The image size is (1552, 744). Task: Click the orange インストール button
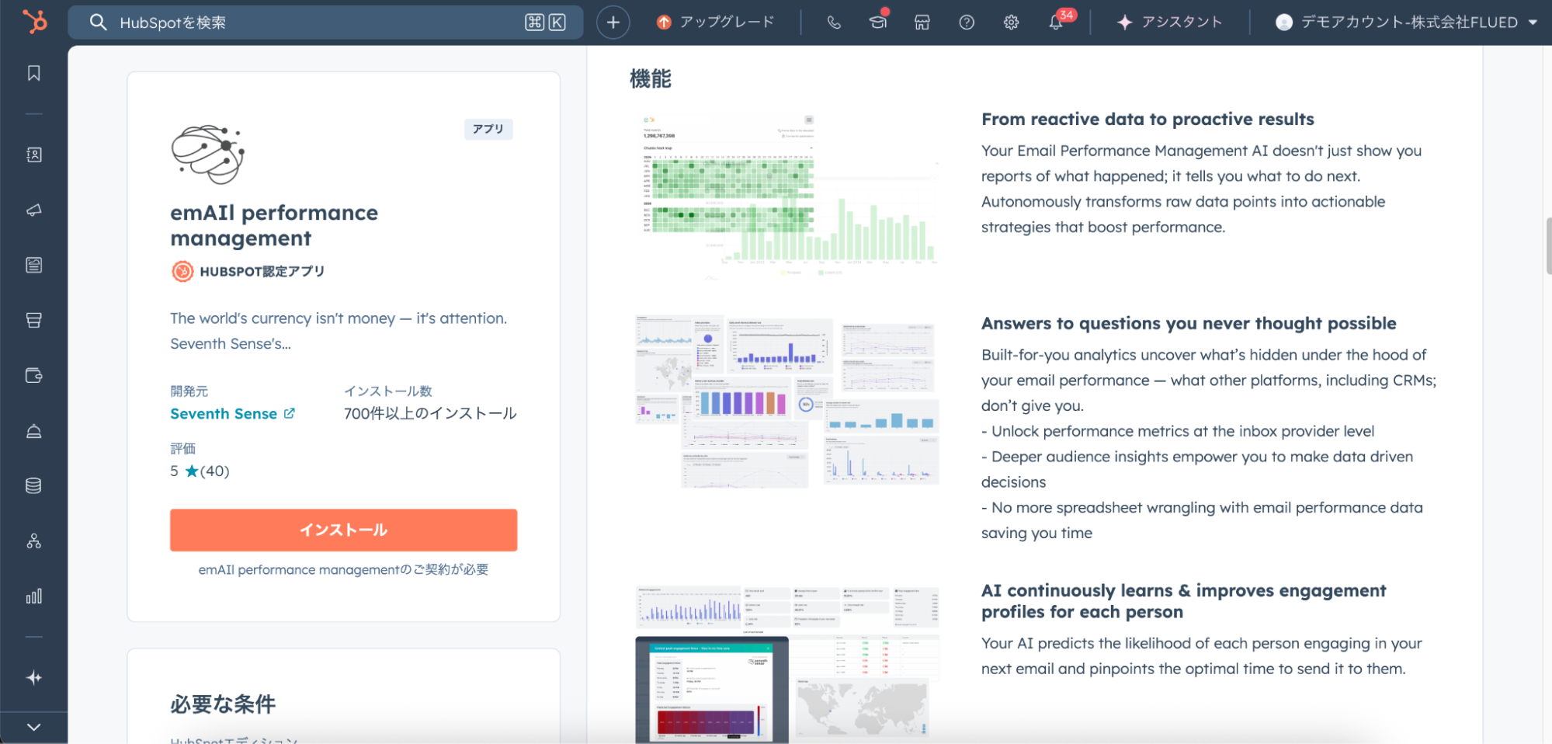click(x=343, y=530)
